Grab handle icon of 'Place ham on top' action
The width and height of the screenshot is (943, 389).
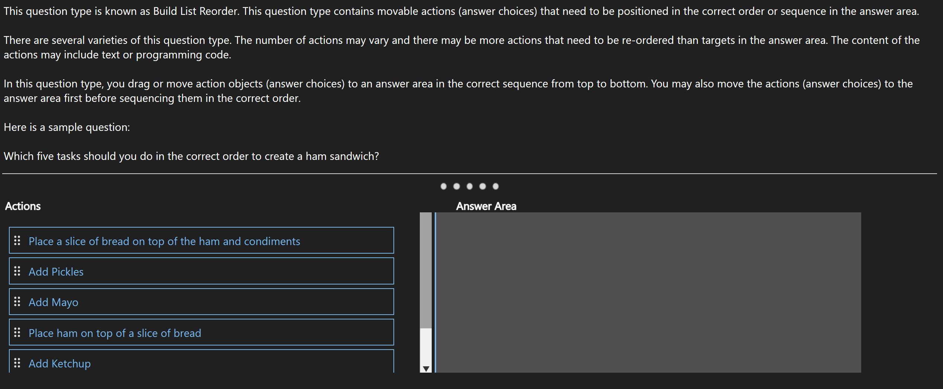point(17,332)
